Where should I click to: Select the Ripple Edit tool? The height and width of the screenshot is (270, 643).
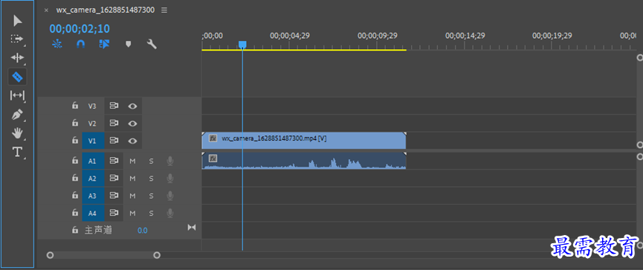click(x=17, y=57)
